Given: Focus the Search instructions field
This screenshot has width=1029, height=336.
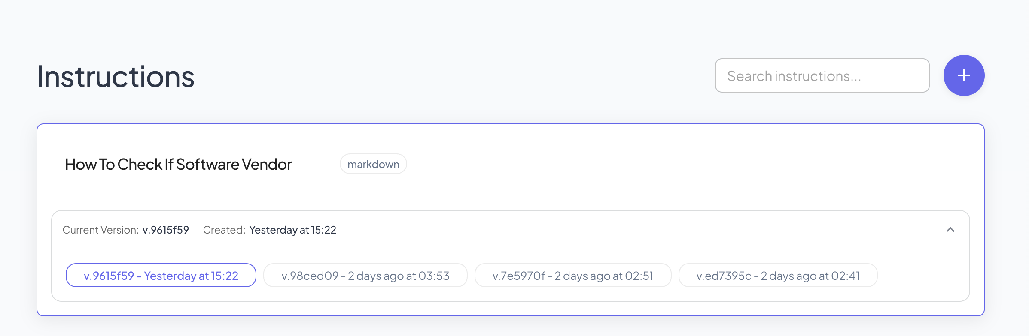Looking at the screenshot, I should 822,75.
